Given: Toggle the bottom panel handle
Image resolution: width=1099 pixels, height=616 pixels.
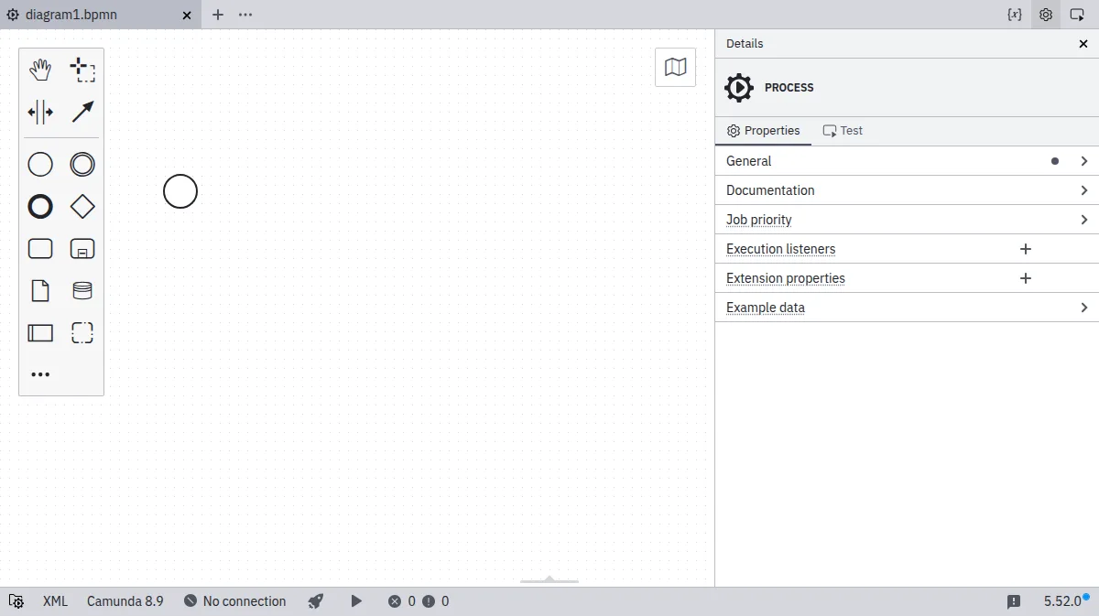Looking at the screenshot, I should point(549,580).
